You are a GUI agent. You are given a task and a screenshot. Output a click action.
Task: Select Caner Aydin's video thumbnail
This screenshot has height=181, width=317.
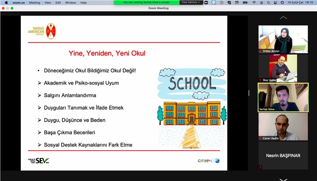[283, 126]
